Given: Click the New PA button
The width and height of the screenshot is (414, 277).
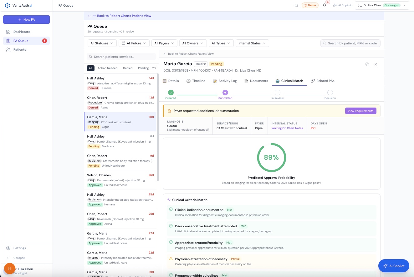Looking at the screenshot, I should 26,19.
